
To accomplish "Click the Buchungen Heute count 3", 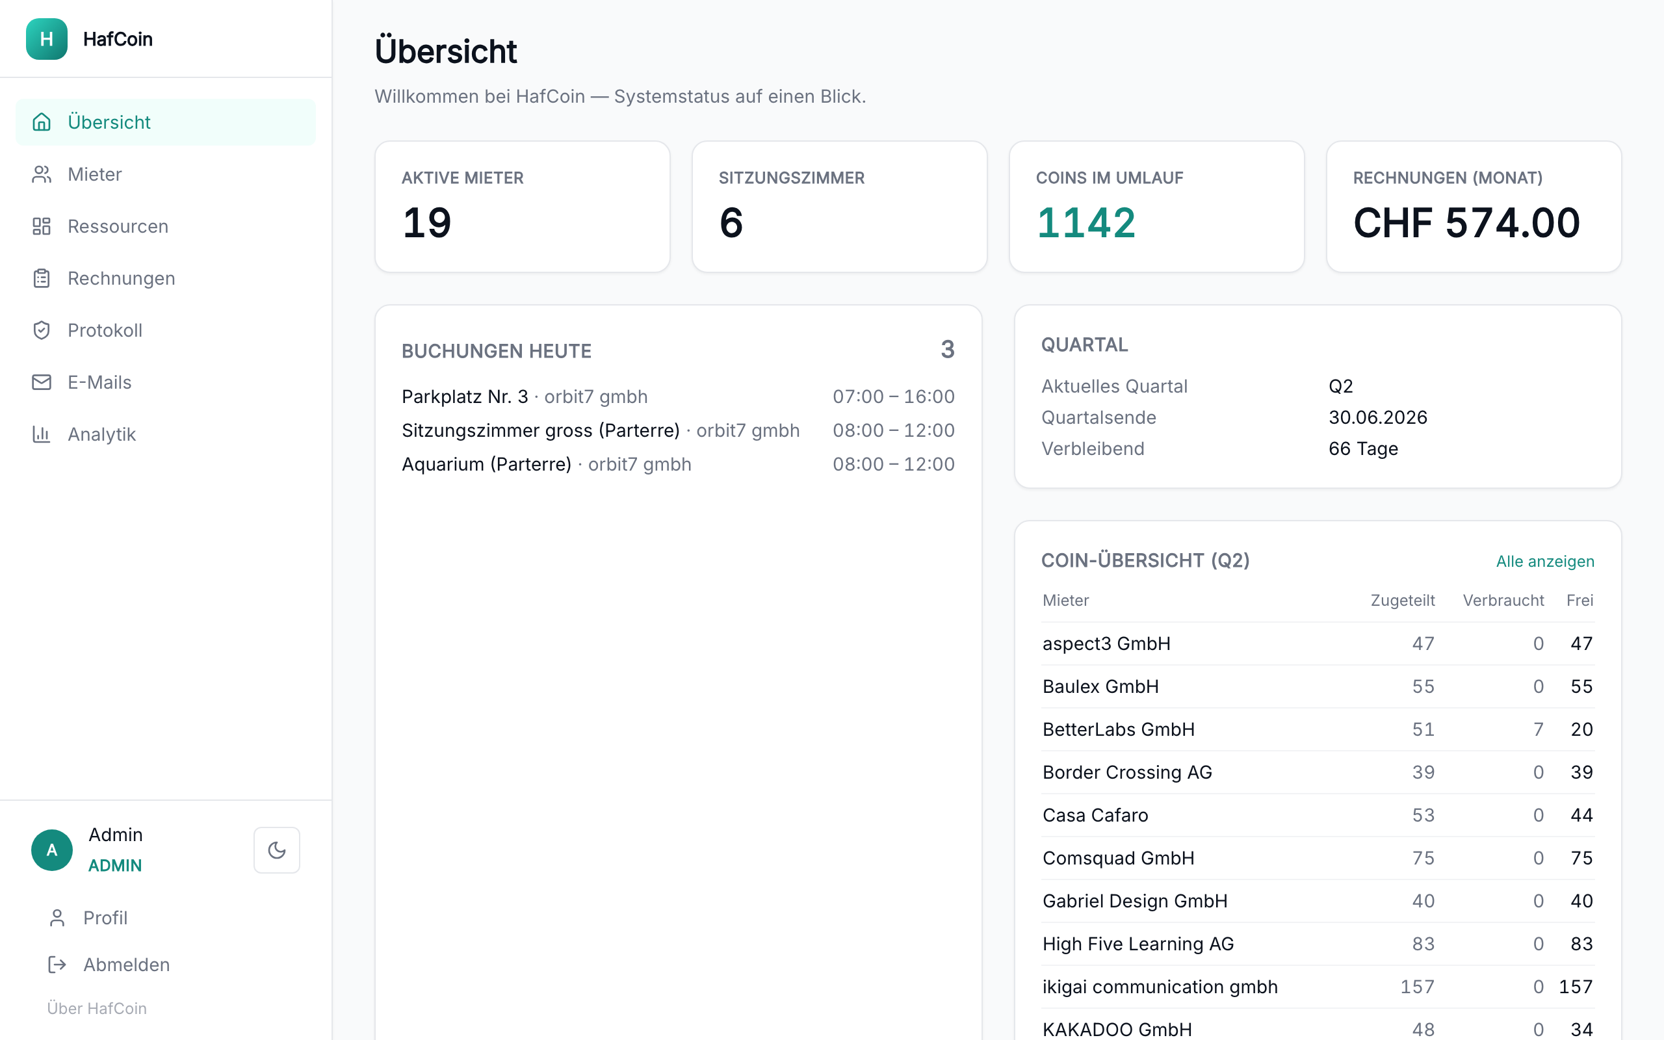I will 948,350.
